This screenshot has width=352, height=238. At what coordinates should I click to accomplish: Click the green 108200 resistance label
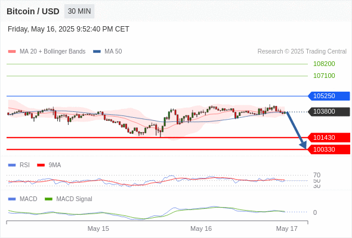pos(324,64)
